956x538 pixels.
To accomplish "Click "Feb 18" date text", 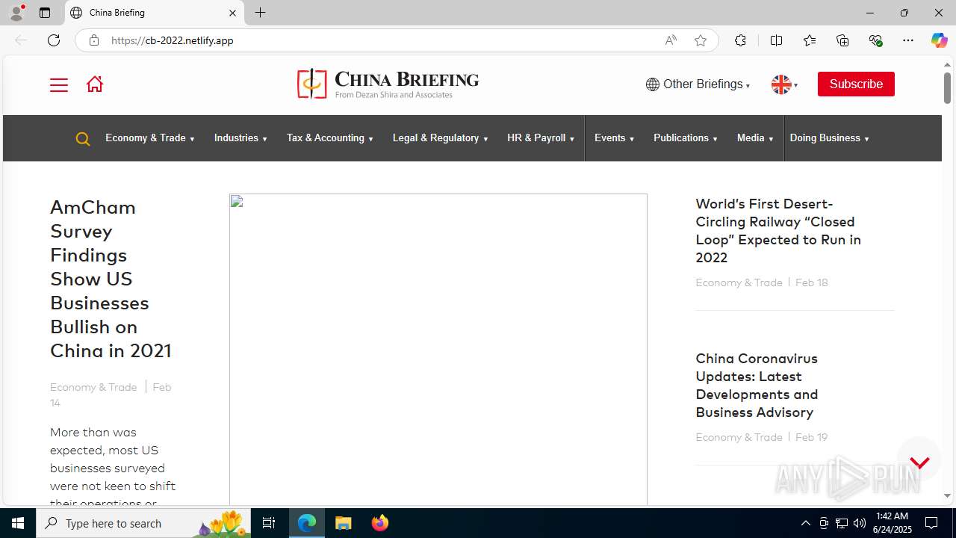I will tap(812, 282).
